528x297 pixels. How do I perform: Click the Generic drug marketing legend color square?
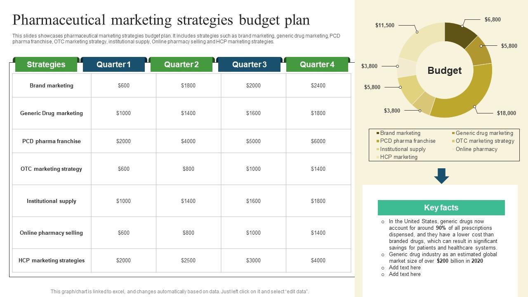[x=453, y=133]
